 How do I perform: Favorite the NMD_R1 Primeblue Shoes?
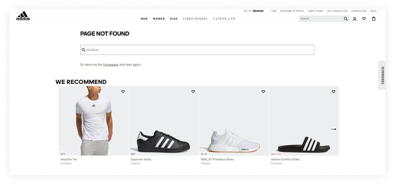[263, 92]
